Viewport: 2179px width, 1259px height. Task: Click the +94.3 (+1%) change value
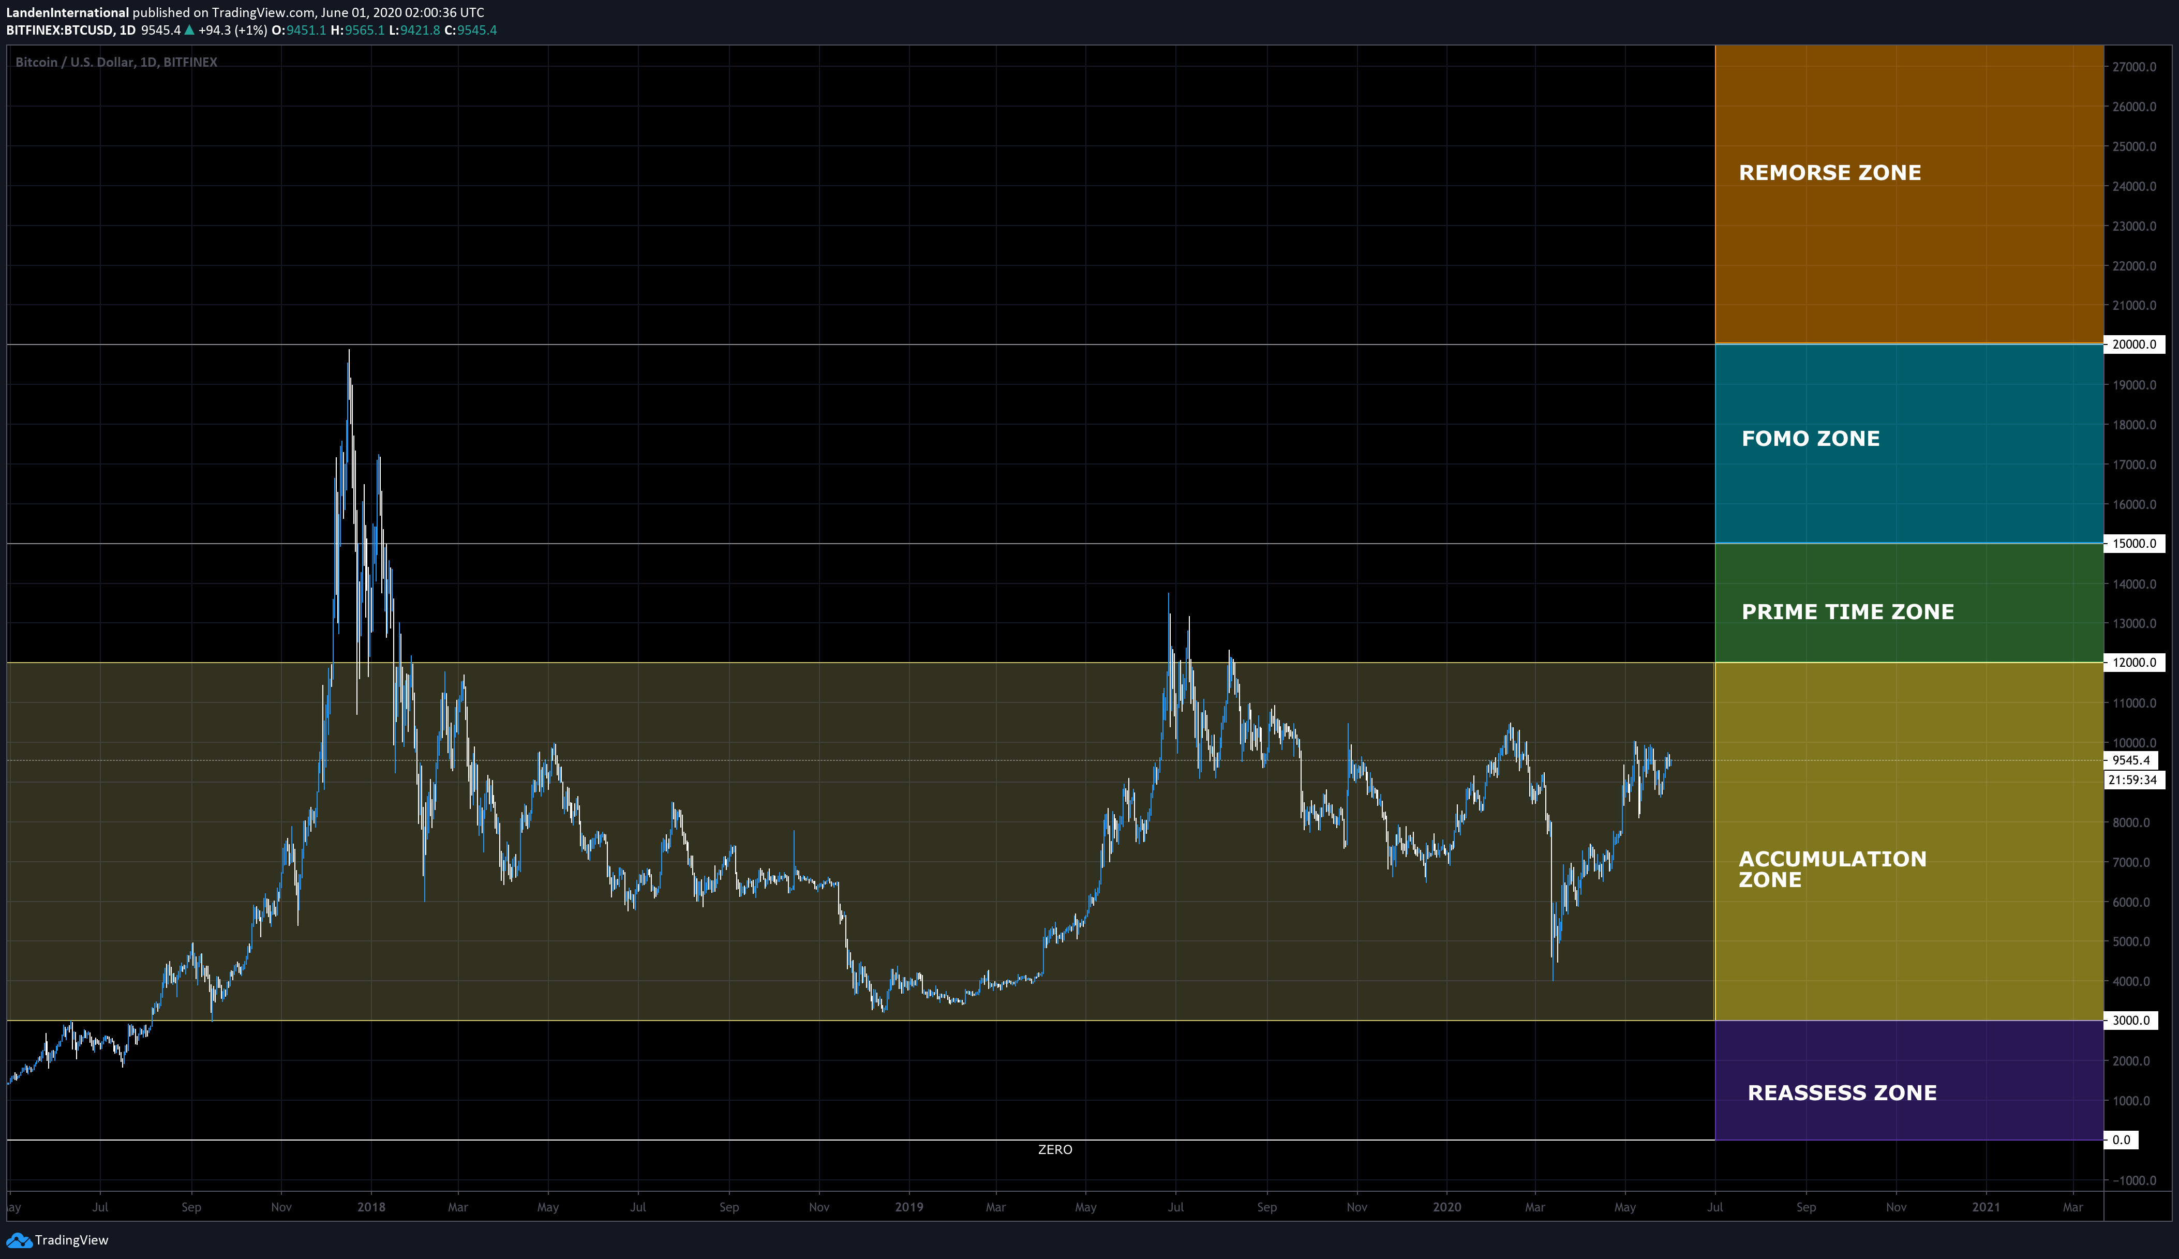[233, 31]
